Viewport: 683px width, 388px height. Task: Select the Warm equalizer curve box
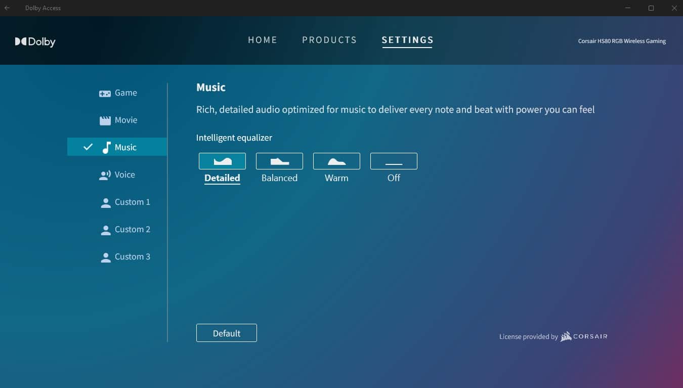pyautogui.click(x=336, y=161)
